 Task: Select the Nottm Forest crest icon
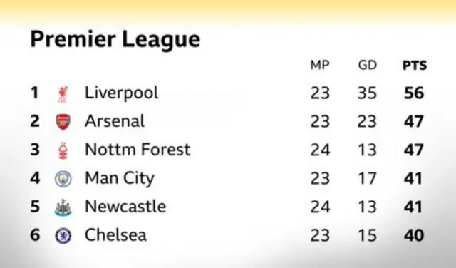[x=63, y=150]
